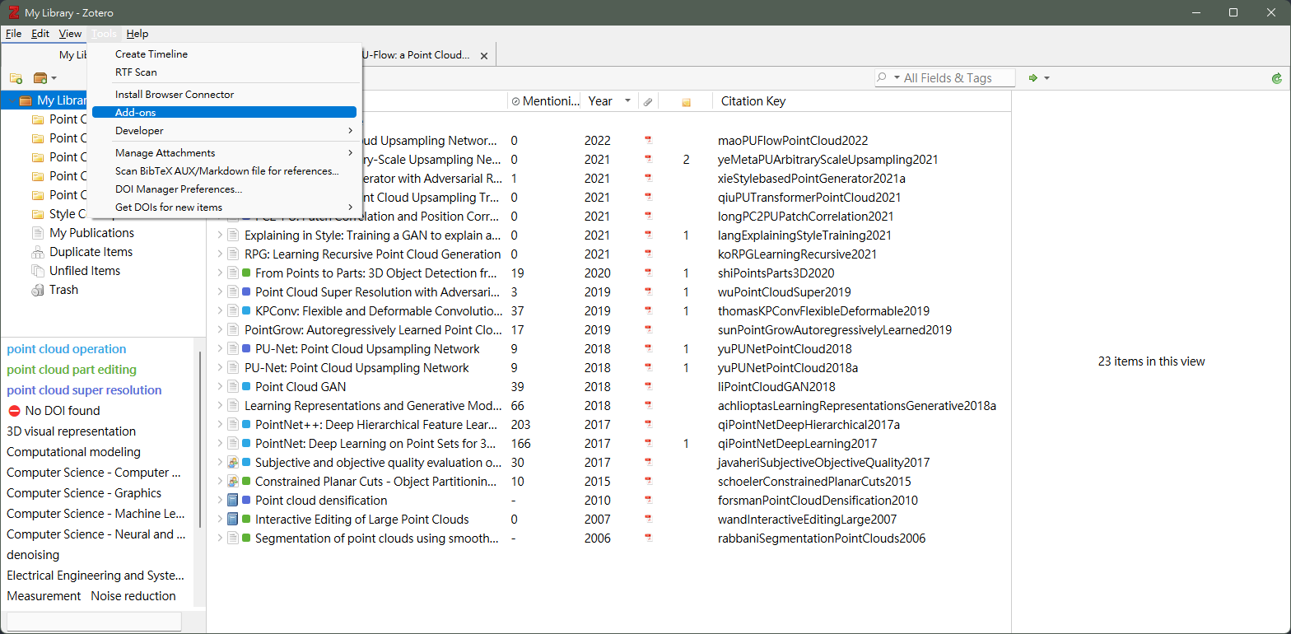1291x634 pixels.
Task: Click PDF icon in Point Cloud GAN row
Action: (x=648, y=387)
